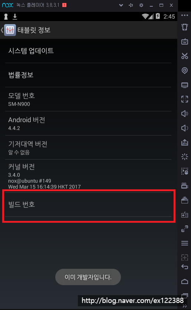Click the volume up speaker icon
This screenshot has width=191, height=310.
point(185,114)
